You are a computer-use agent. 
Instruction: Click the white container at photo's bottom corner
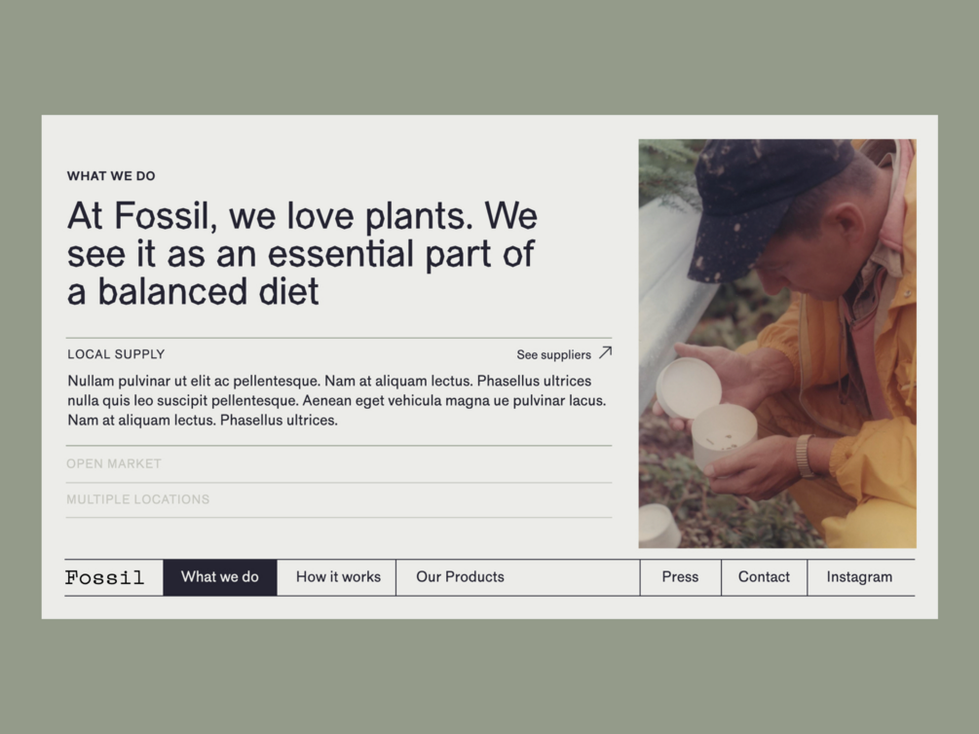[x=658, y=526]
